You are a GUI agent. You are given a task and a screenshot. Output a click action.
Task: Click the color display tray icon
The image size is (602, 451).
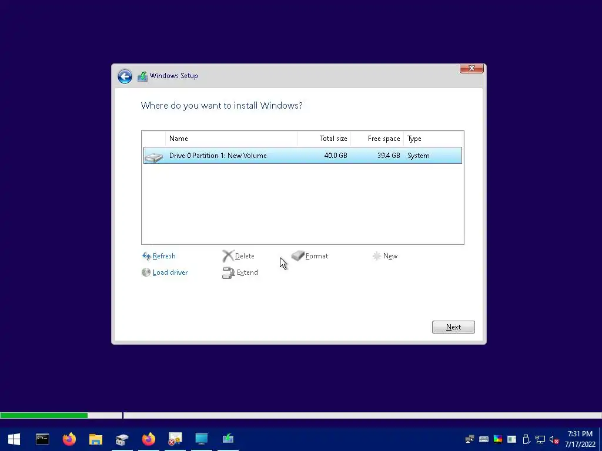[498, 439]
